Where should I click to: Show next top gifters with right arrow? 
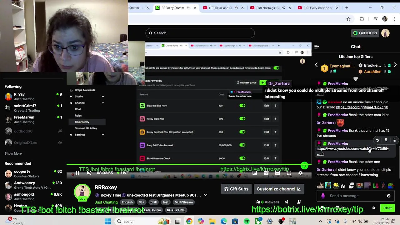point(395,65)
